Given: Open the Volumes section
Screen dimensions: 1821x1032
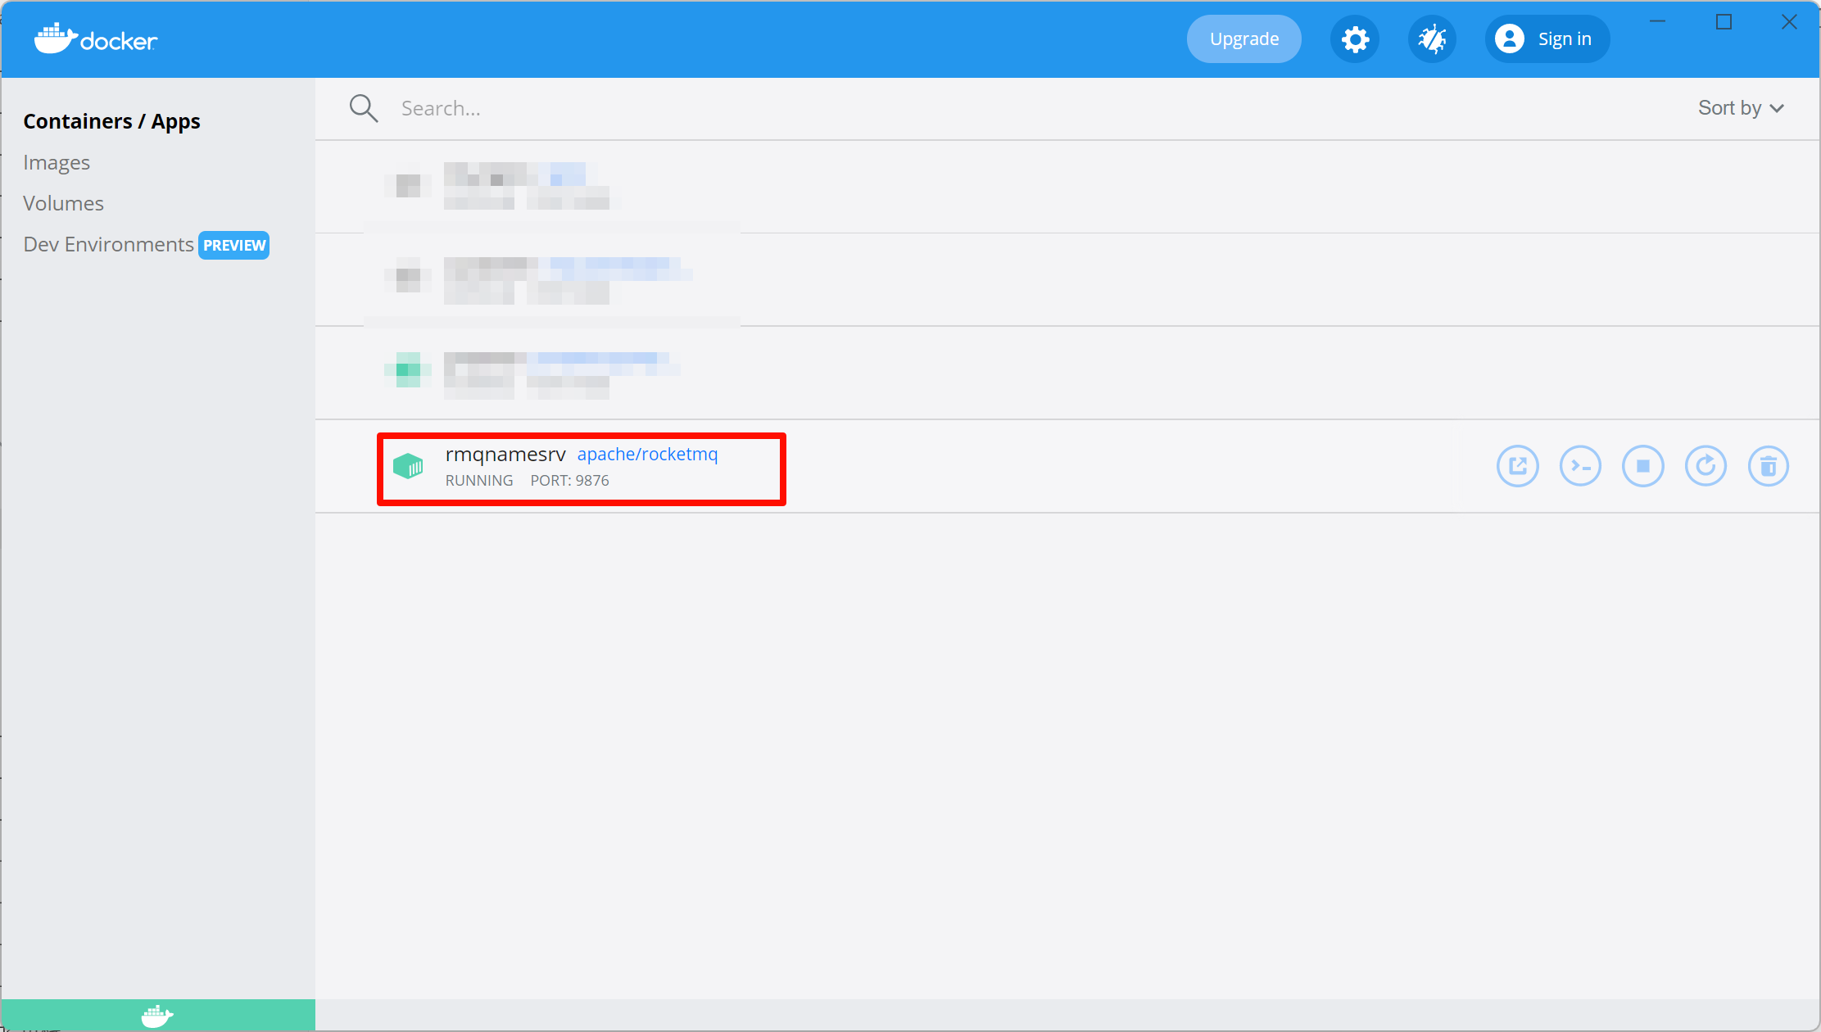Looking at the screenshot, I should coord(63,202).
